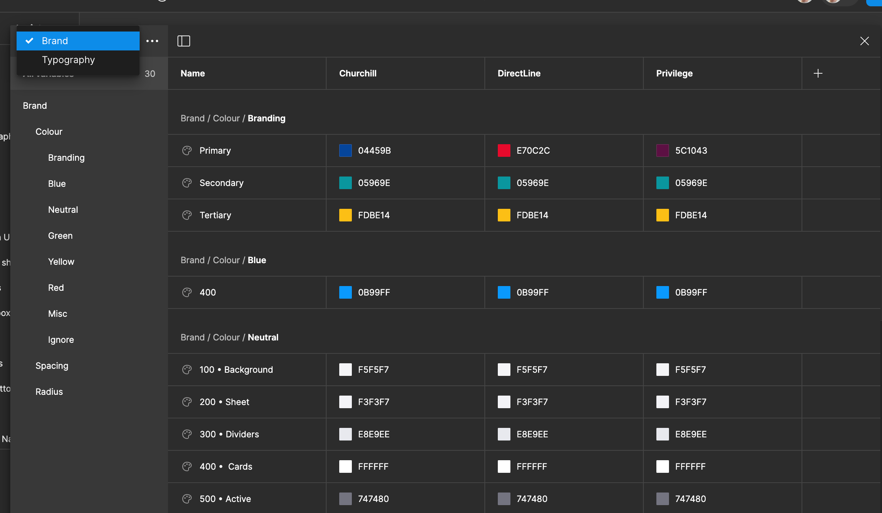This screenshot has width=882, height=513.
Task: Add a new mode with plus icon
Action: pos(818,73)
